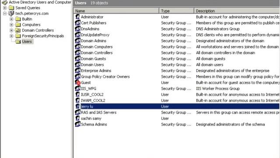Screen dimensions: 280x158
Task: Click the DnsAdmins group icon
Action: pyautogui.click(x=78, y=29)
